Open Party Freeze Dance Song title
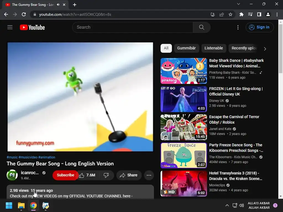Viewport: 283px width, 212px height. point(236,148)
